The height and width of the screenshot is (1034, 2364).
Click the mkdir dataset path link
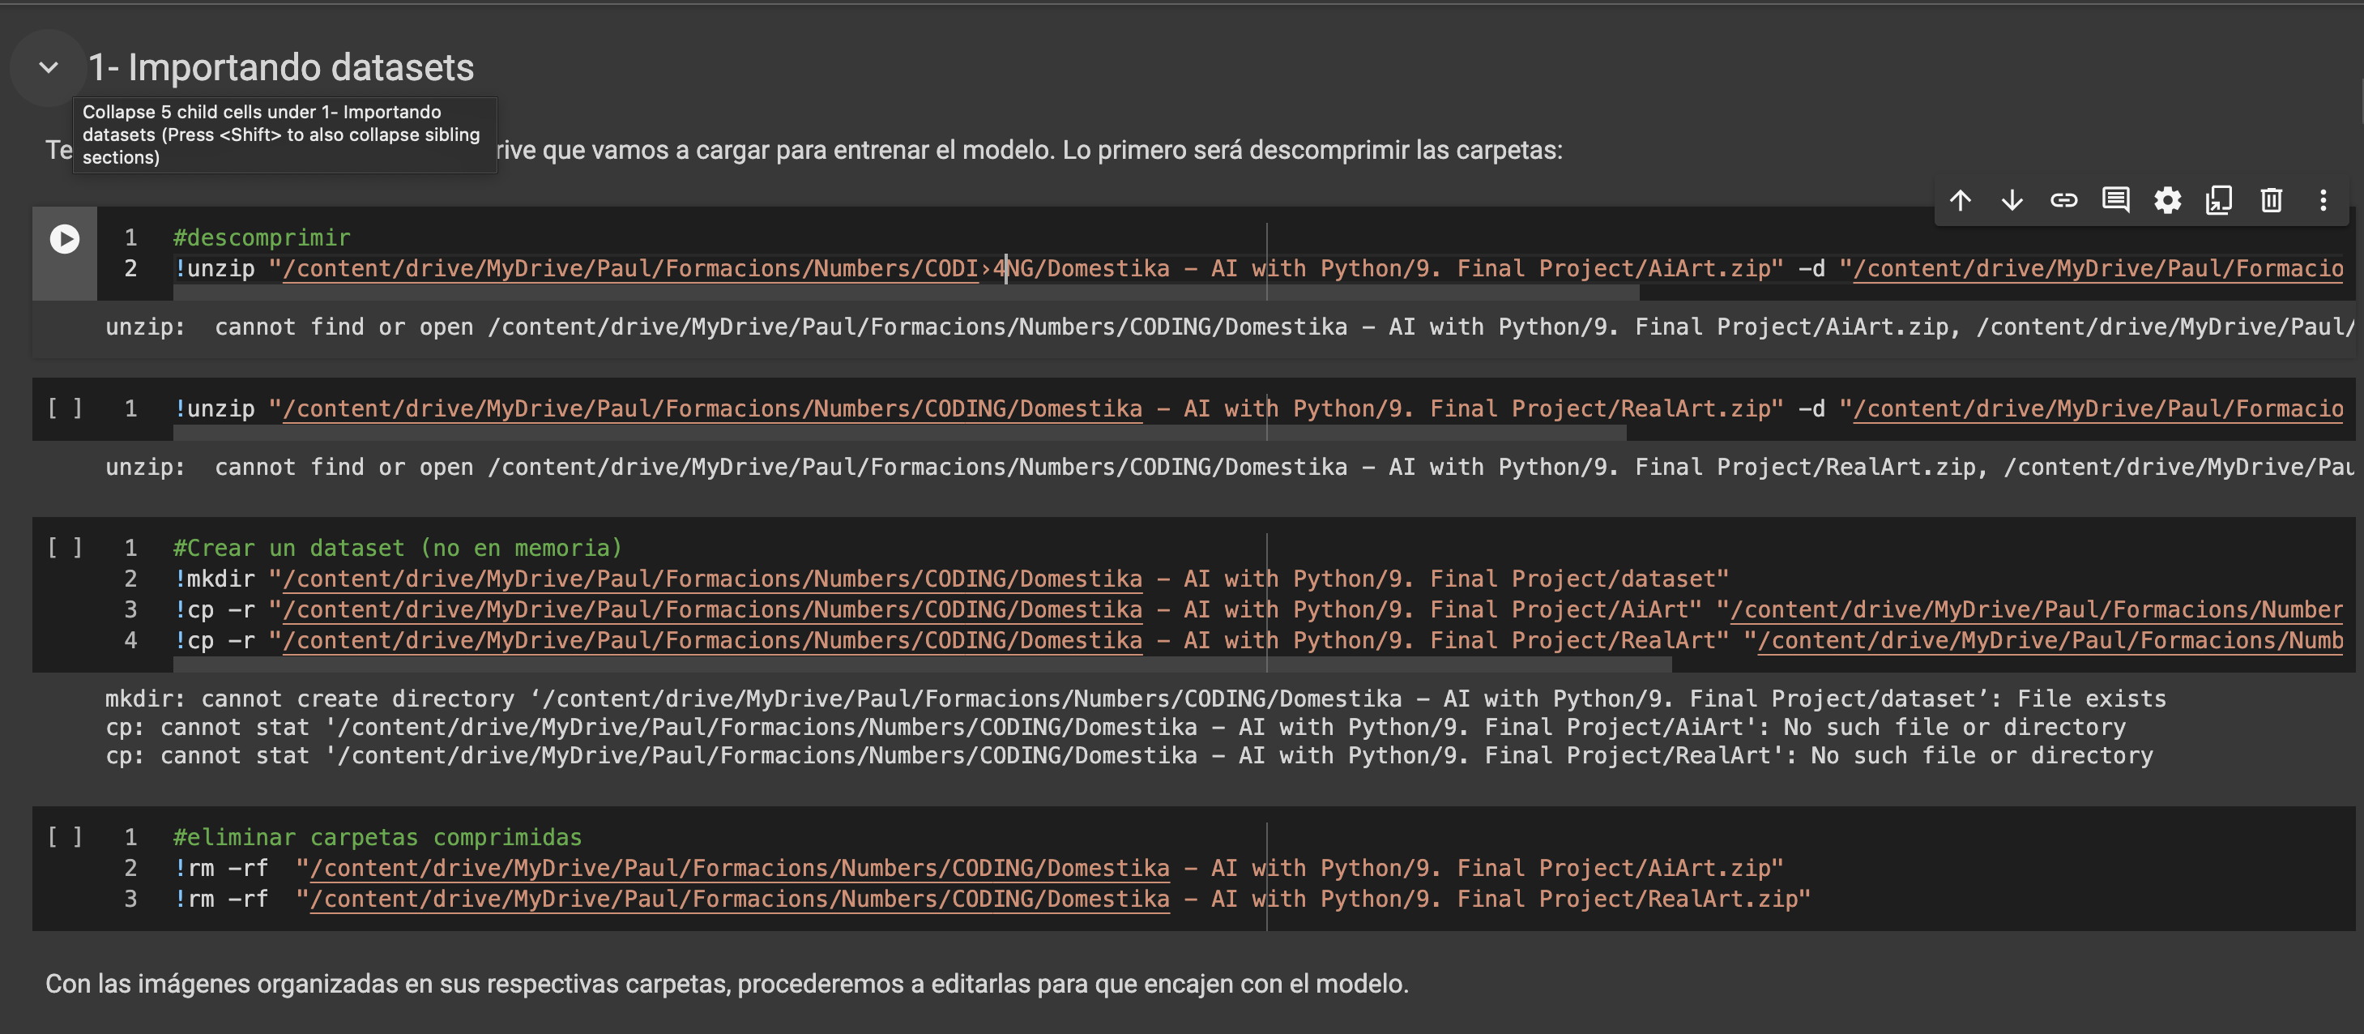pos(712,579)
